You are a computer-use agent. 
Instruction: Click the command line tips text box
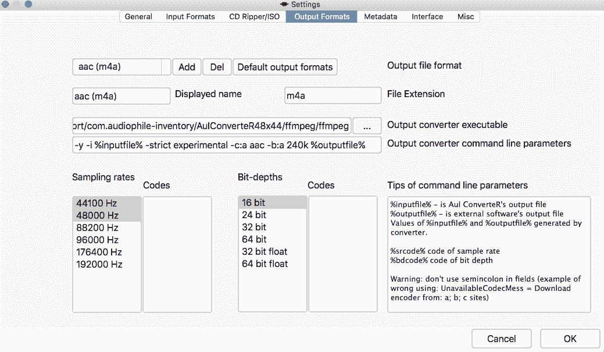pyautogui.click(x=489, y=254)
